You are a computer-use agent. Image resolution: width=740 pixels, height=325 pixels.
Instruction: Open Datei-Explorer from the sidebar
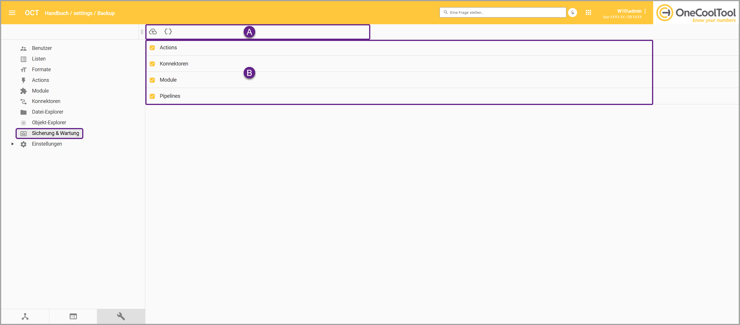click(x=47, y=112)
